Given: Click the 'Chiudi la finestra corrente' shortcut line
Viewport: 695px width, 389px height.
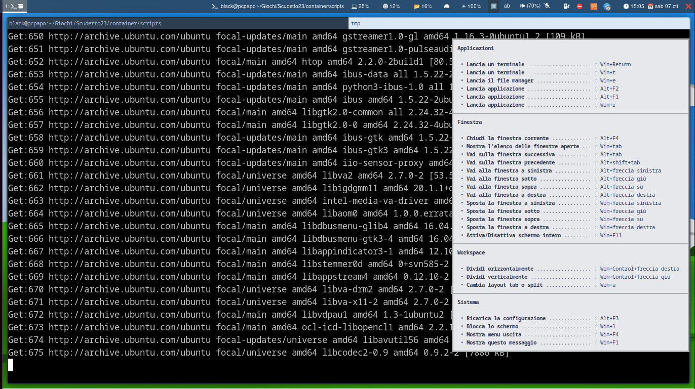Looking at the screenshot, I should point(539,139).
